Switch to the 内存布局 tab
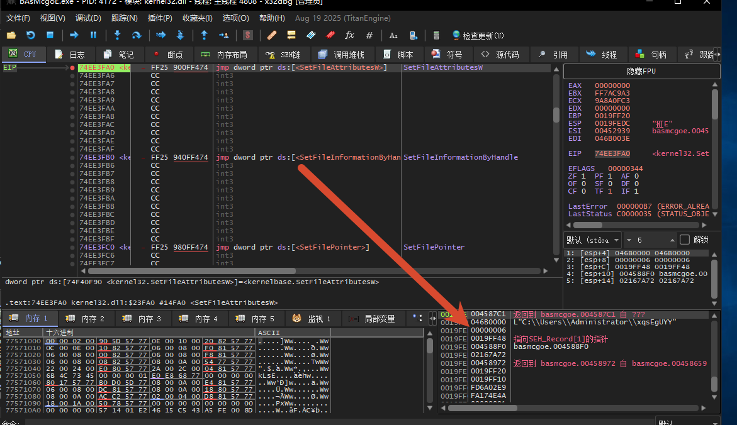Viewport: 737px width, 425px height. pos(223,55)
